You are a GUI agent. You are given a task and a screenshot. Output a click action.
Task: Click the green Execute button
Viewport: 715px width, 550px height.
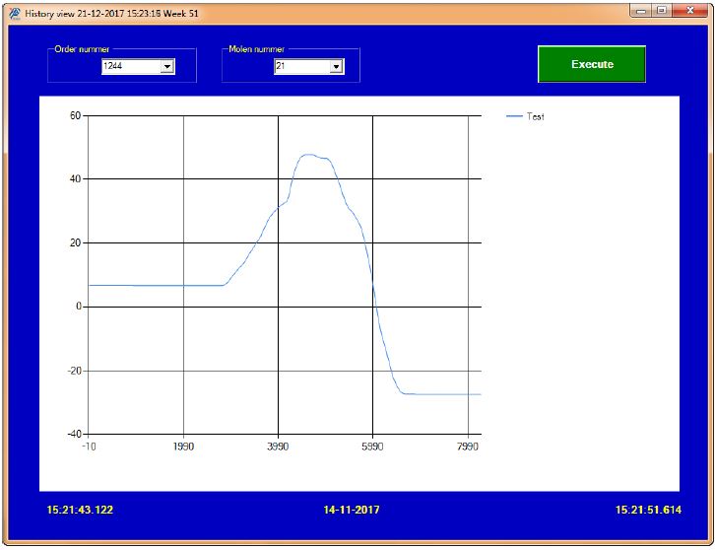click(592, 64)
